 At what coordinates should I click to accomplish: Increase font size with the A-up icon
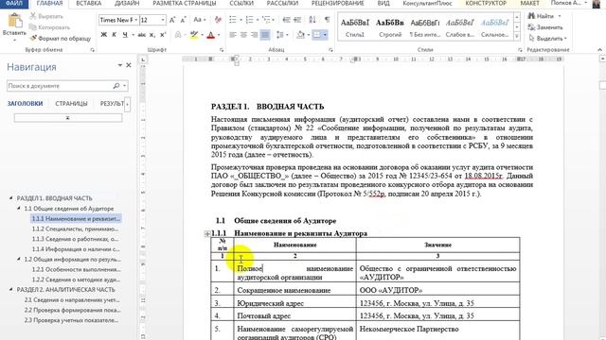coord(172,20)
